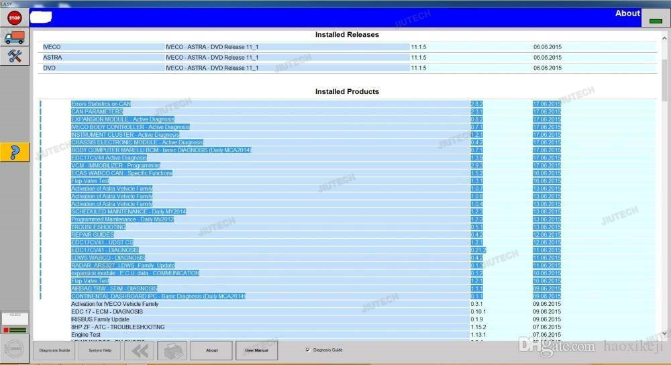Select IRISBUS Family Update row
Image resolution: width=671 pixels, height=365 pixels.
click(347, 319)
